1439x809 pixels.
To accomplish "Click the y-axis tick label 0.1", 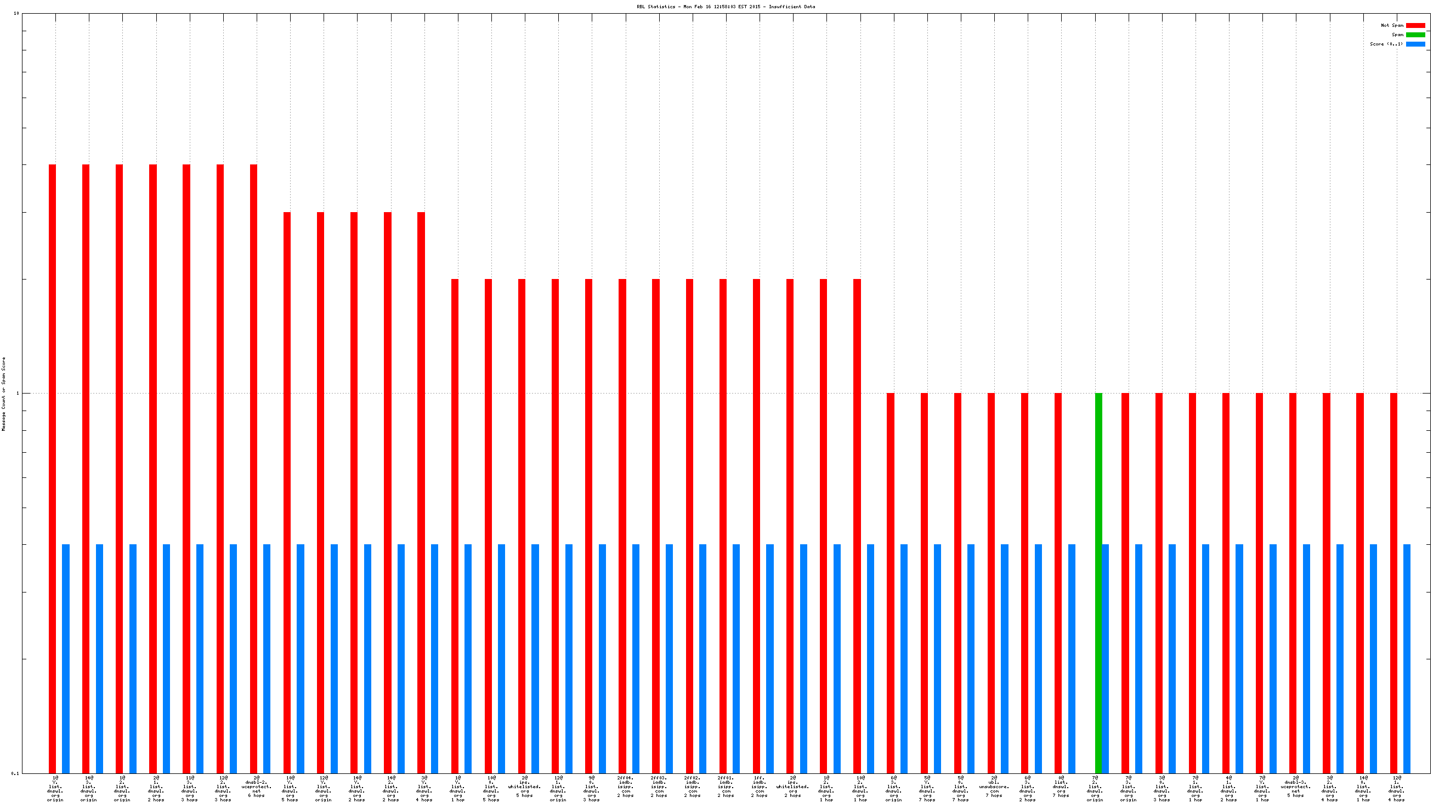I will (x=15, y=773).
